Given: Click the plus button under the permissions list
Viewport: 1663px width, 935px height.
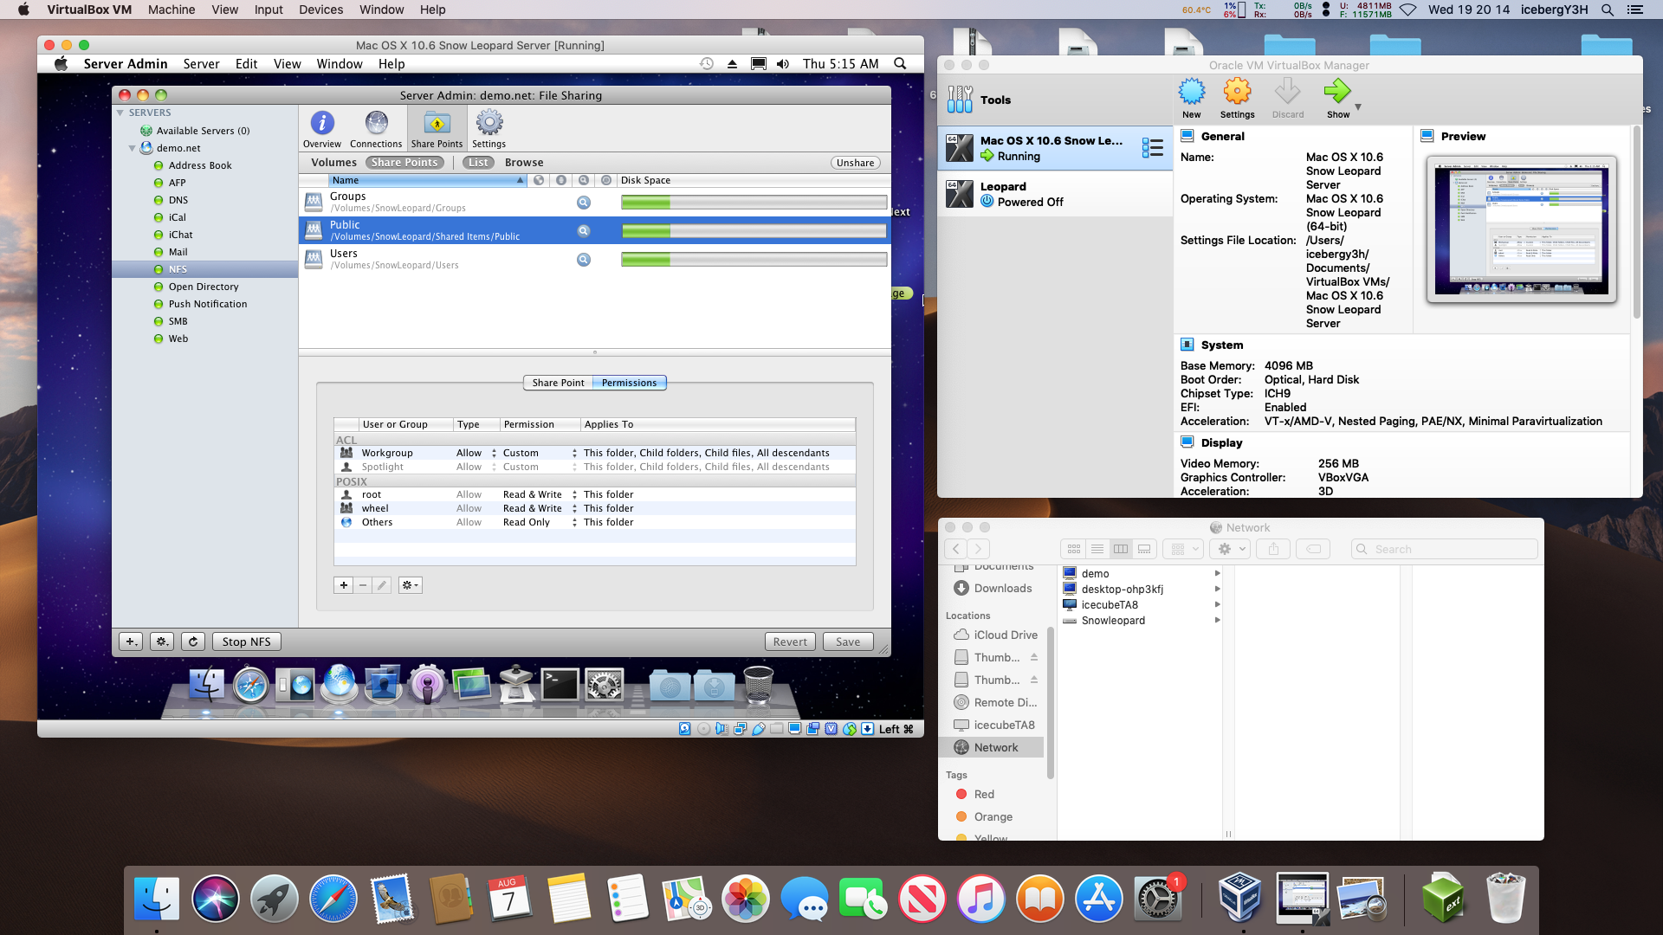Looking at the screenshot, I should pyautogui.click(x=343, y=585).
